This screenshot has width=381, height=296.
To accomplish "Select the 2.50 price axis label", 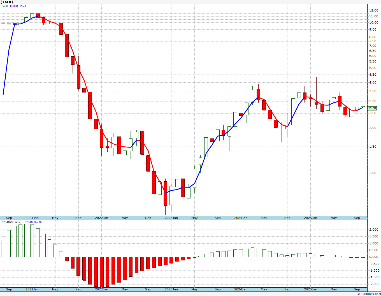I will pos(373,113).
